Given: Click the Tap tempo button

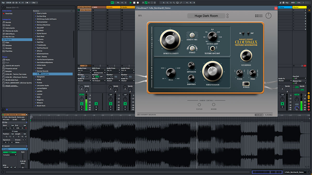Looking at the screenshot, I should 3,3.
